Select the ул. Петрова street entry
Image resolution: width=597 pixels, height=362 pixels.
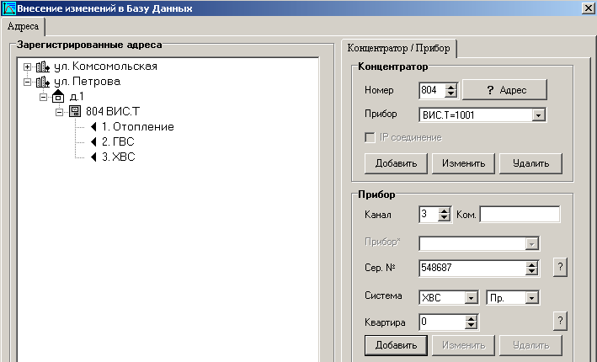pos(88,82)
